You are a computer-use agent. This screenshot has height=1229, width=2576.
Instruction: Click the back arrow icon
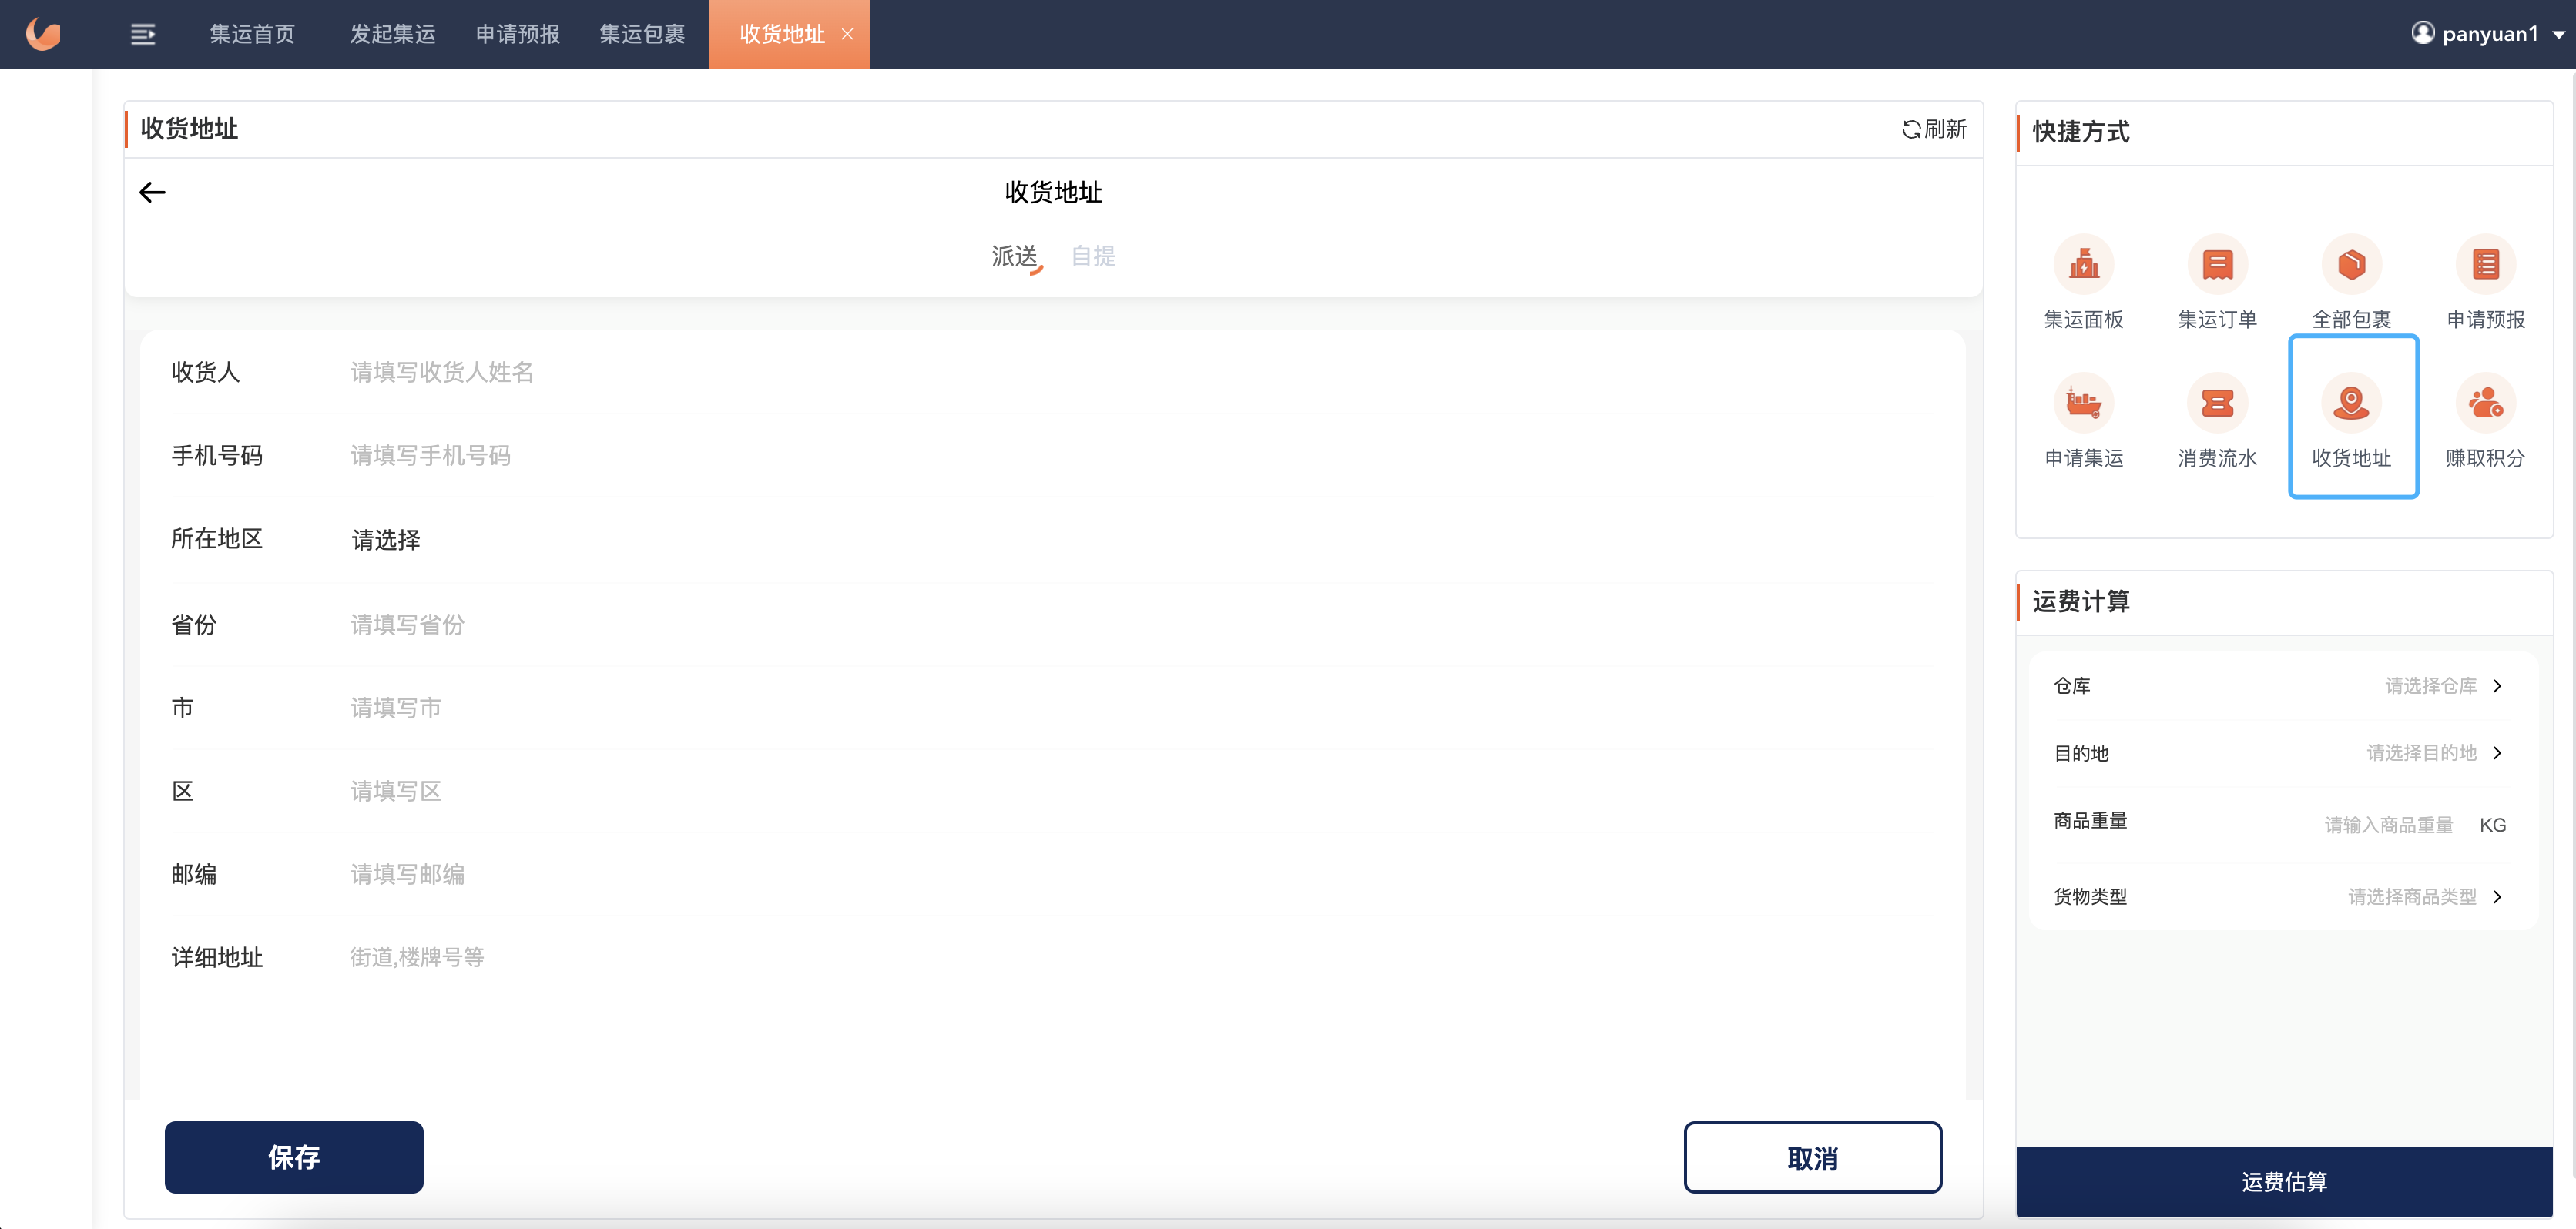[152, 192]
